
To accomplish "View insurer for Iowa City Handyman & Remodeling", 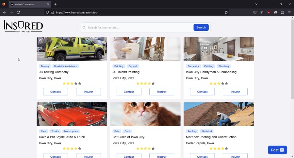I will coord(235,92).
